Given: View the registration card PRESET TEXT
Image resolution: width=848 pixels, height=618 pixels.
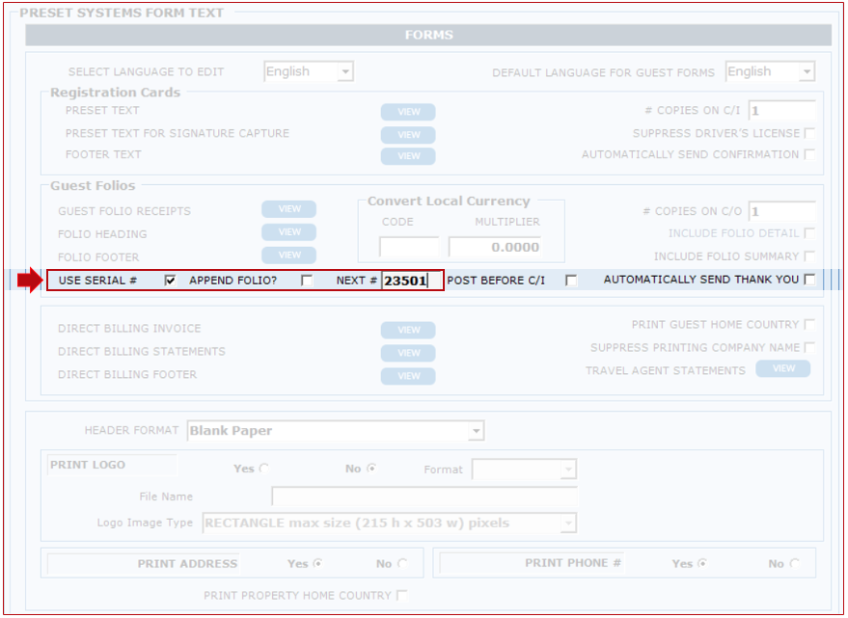Looking at the screenshot, I should tap(408, 112).
